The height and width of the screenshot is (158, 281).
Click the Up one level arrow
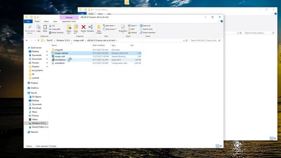coord(38,40)
